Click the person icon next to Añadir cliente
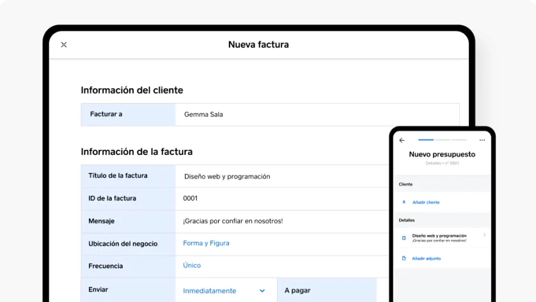The width and height of the screenshot is (536, 302). point(404,202)
